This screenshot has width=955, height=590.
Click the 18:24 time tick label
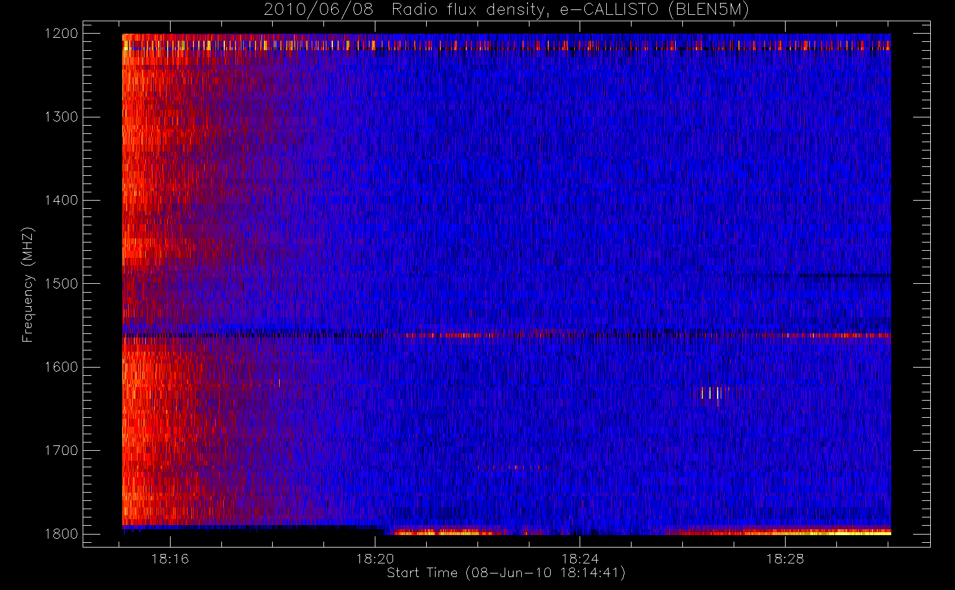pyautogui.click(x=580, y=559)
